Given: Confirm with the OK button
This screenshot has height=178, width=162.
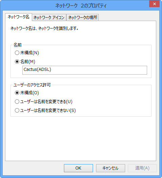Looking at the screenshot, I should tap(78, 168).
